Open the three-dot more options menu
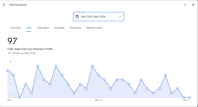 pos(185,5)
